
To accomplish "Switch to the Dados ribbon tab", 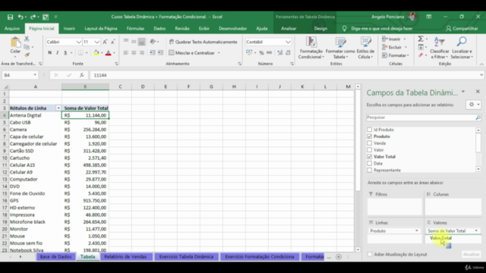I will point(159,29).
